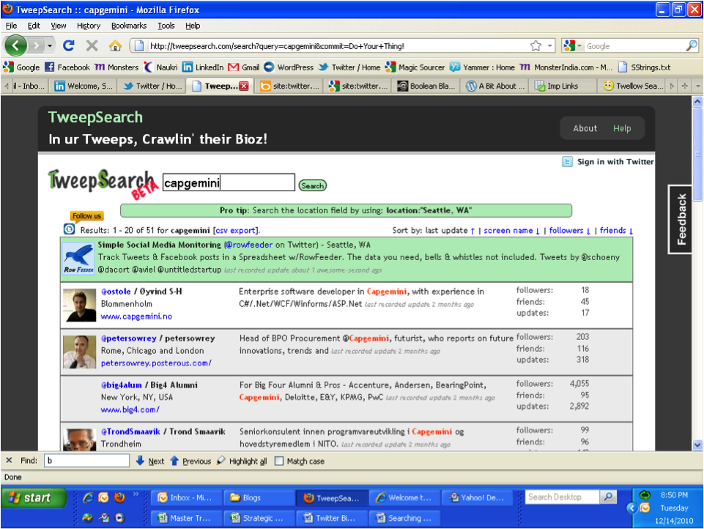The width and height of the screenshot is (704, 529).
Task: Click the green Search button
Action: (x=313, y=185)
